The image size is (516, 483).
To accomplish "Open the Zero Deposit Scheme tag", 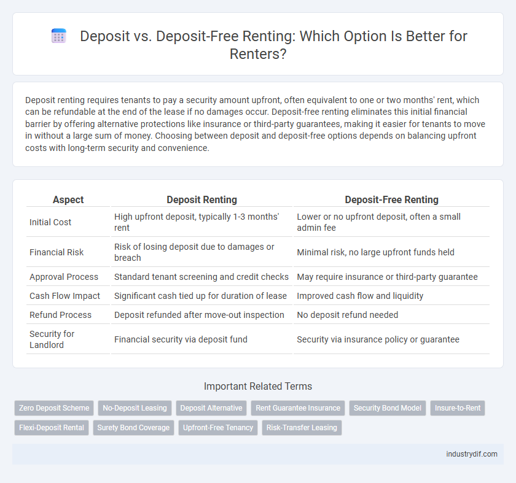I will click(54, 408).
